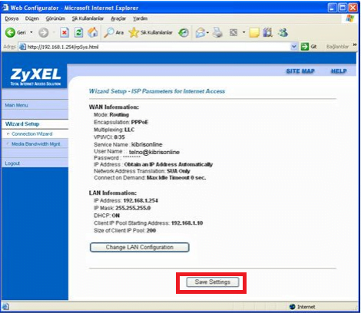The height and width of the screenshot is (313, 361).
Task: Open the Görünüm menu
Action: (55, 18)
